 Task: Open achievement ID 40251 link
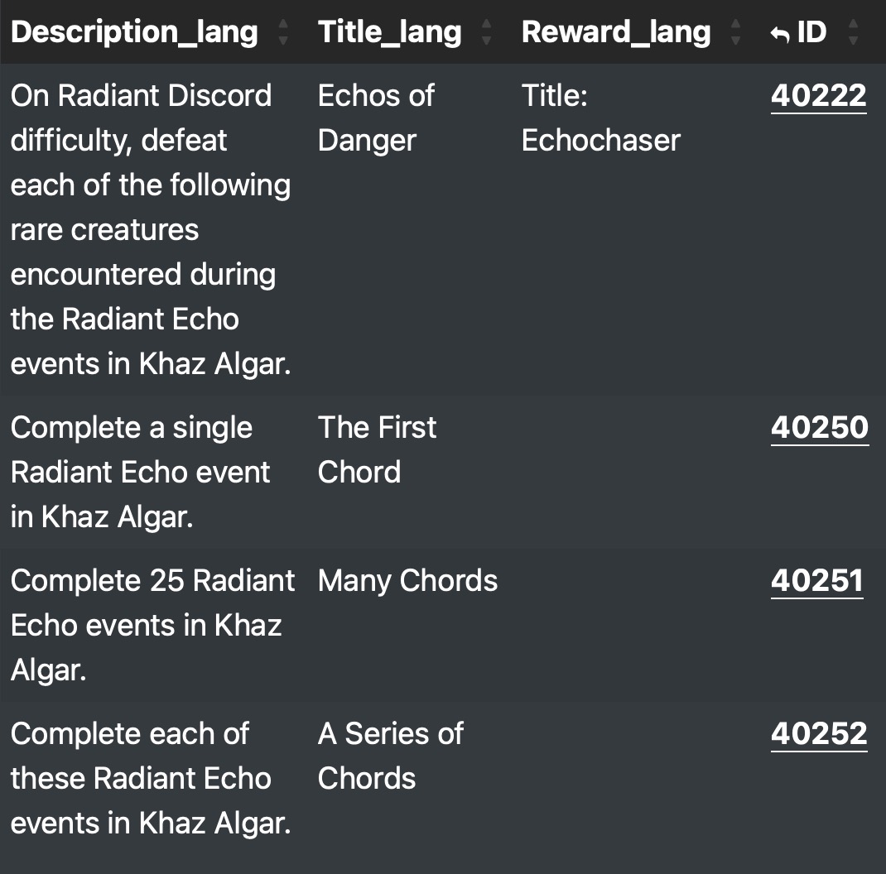(817, 581)
